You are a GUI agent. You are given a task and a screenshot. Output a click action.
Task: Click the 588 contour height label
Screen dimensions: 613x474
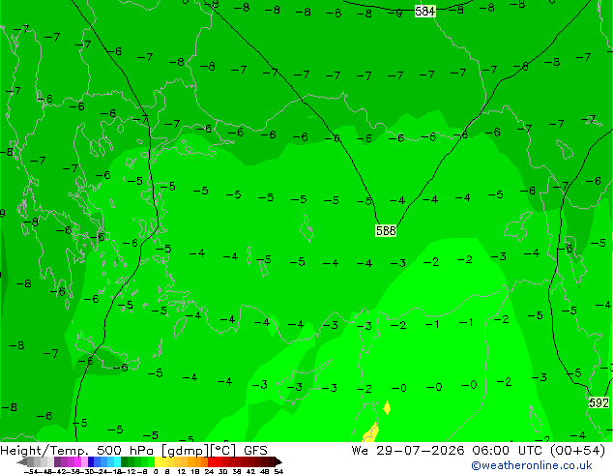[x=386, y=230]
